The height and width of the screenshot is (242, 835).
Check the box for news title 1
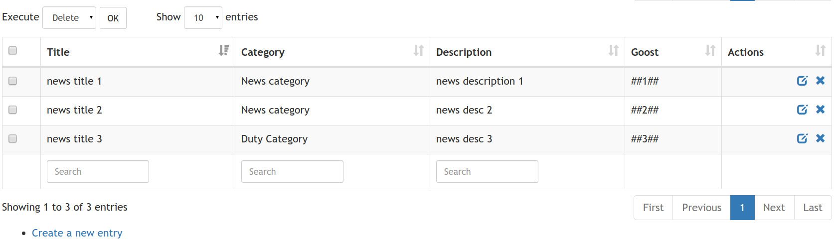tap(13, 81)
